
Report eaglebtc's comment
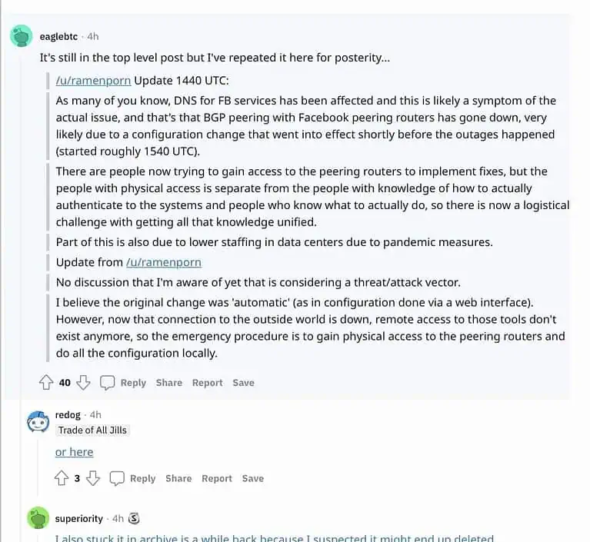(207, 382)
